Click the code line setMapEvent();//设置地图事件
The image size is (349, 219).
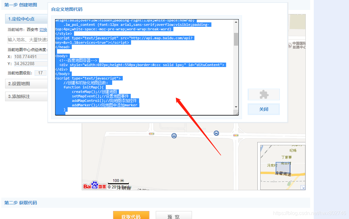tap(100, 96)
